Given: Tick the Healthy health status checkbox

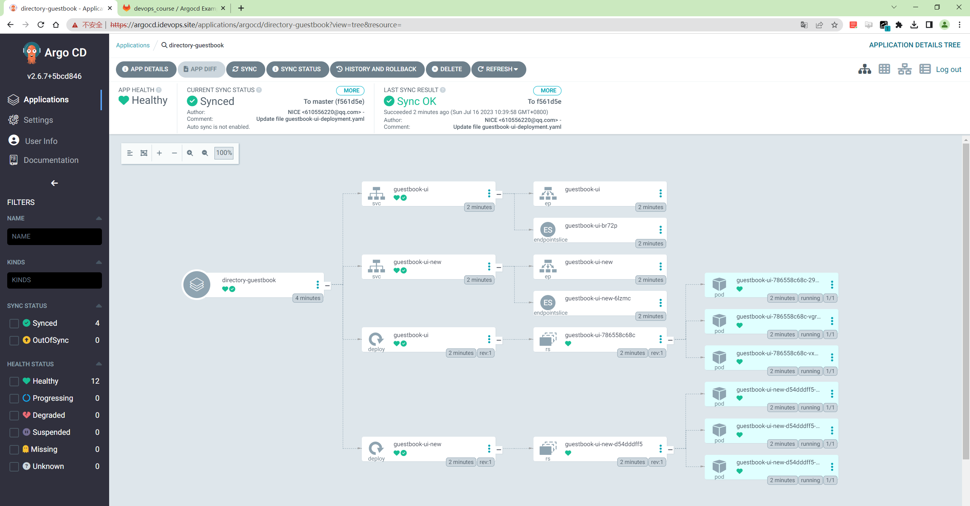Looking at the screenshot, I should (x=14, y=381).
